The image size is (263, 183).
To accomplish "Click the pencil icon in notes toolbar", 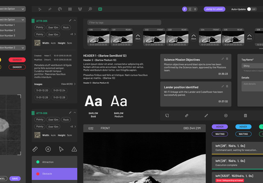I will [x=206, y=115].
